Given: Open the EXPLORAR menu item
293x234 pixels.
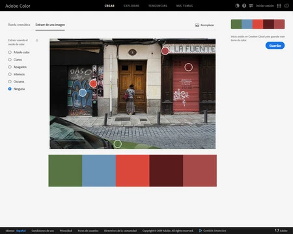Looking at the screenshot, I should click(x=132, y=6).
